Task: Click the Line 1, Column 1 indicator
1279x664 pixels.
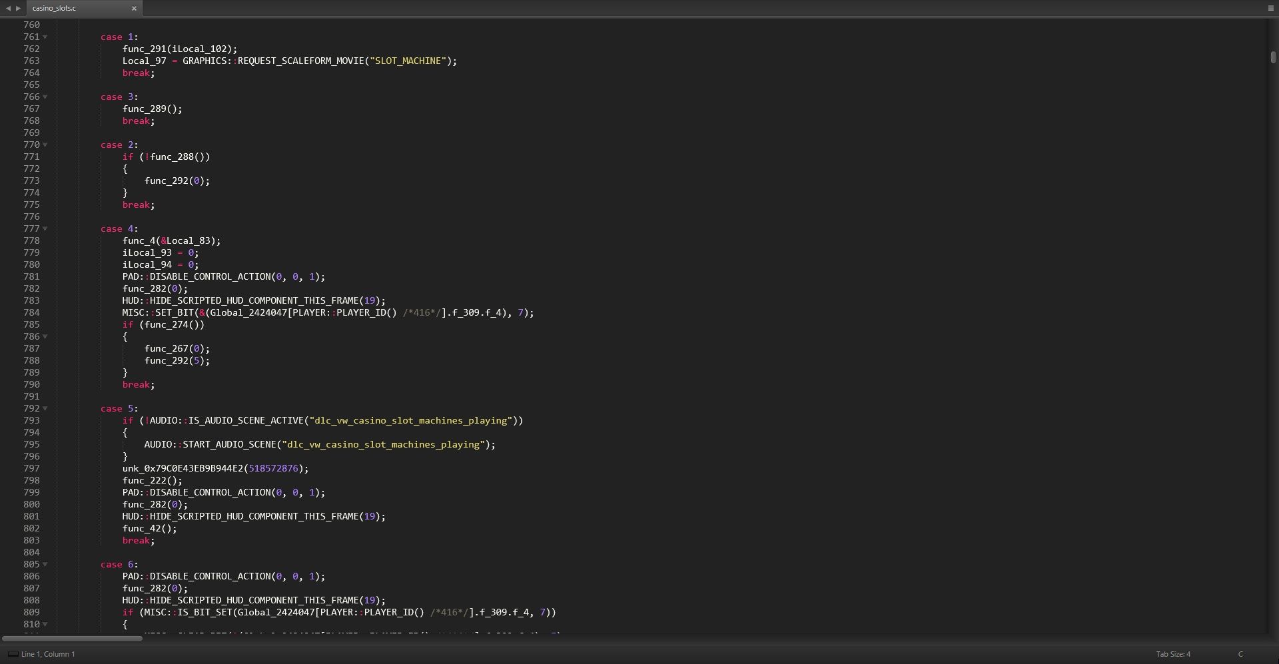Action: 48,654
